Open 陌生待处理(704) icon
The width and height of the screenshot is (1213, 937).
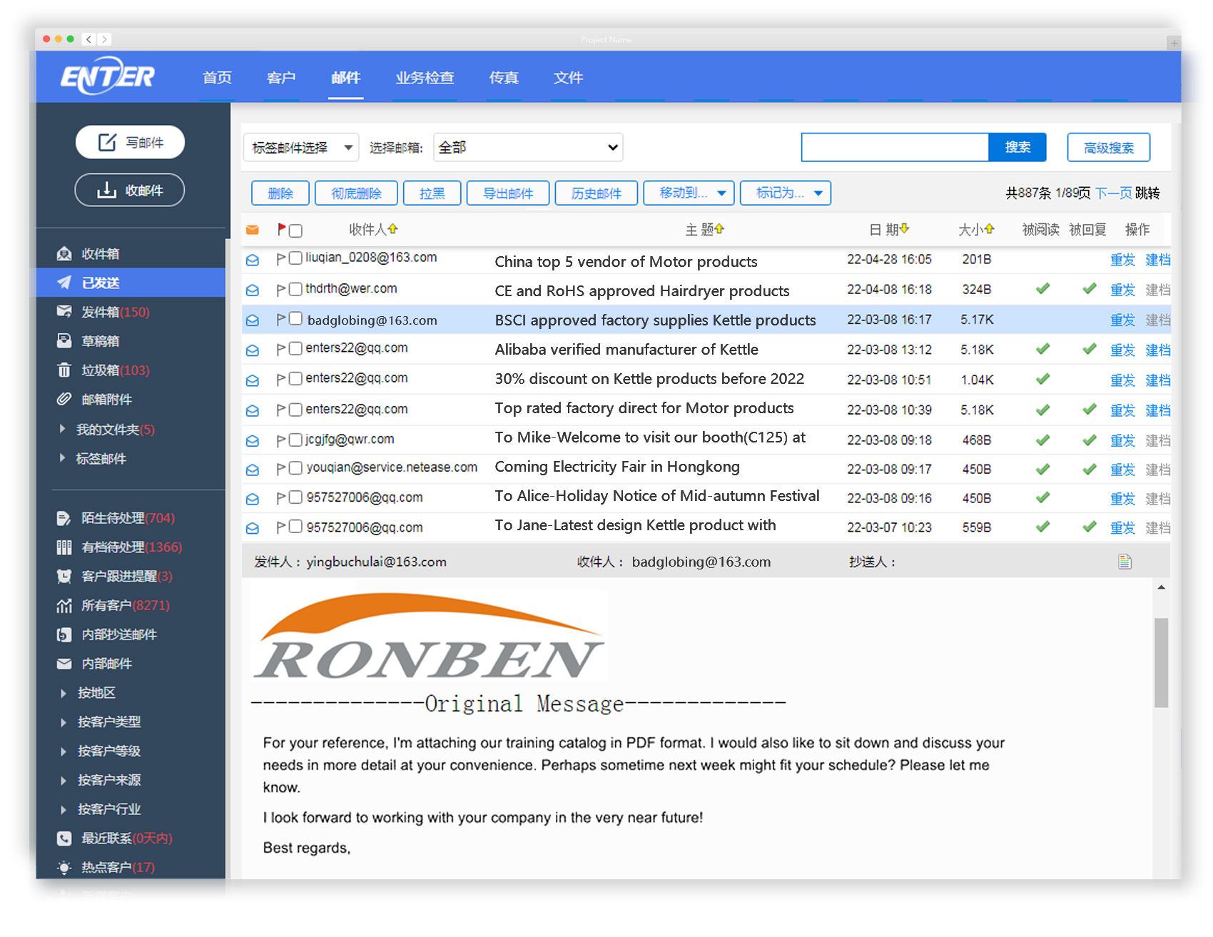[x=64, y=518]
